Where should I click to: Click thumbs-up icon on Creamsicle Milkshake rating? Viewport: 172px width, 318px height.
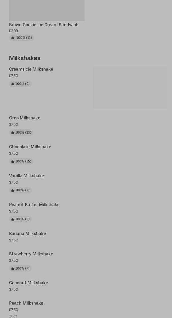(x=13, y=84)
